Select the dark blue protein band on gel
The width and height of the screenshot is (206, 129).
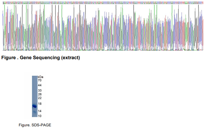34,106
